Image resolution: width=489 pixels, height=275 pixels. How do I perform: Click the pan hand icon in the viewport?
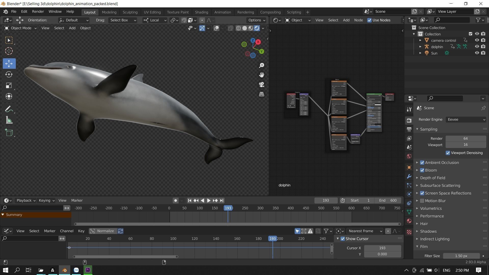click(x=262, y=75)
